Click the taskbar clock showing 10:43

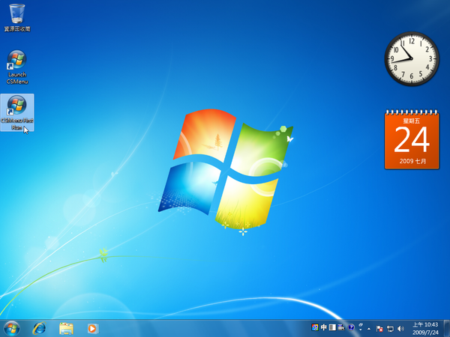click(425, 329)
